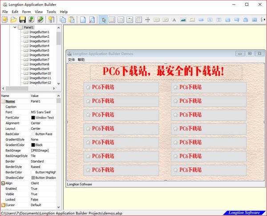Click the tree panel scroll-down arrow
This screenshot has height=216, width=267.
click(59, 84)
